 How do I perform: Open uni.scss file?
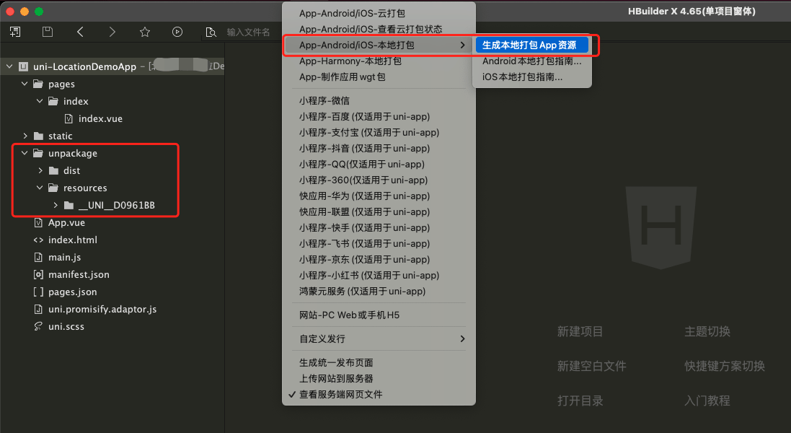tap(66, 326)
